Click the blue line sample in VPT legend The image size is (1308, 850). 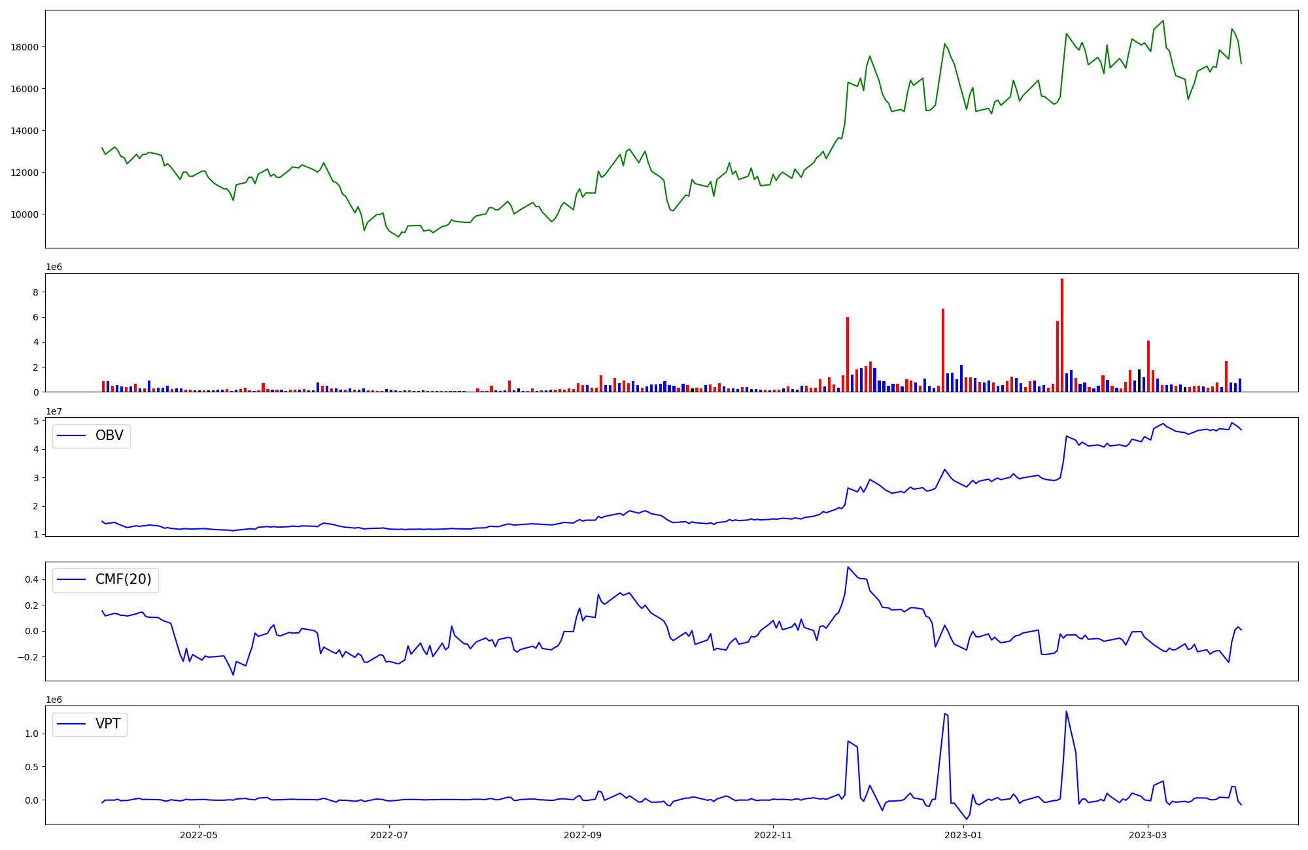[x=72, y=724]
